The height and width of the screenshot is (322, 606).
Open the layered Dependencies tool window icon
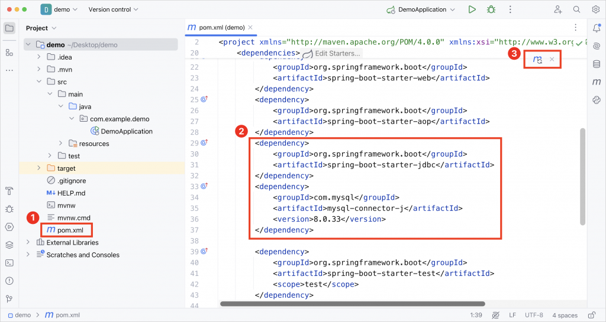point(9,245)
